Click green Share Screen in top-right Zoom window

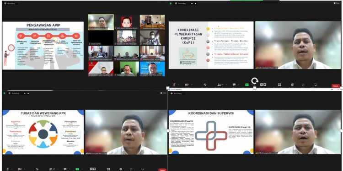pos(247,85)
